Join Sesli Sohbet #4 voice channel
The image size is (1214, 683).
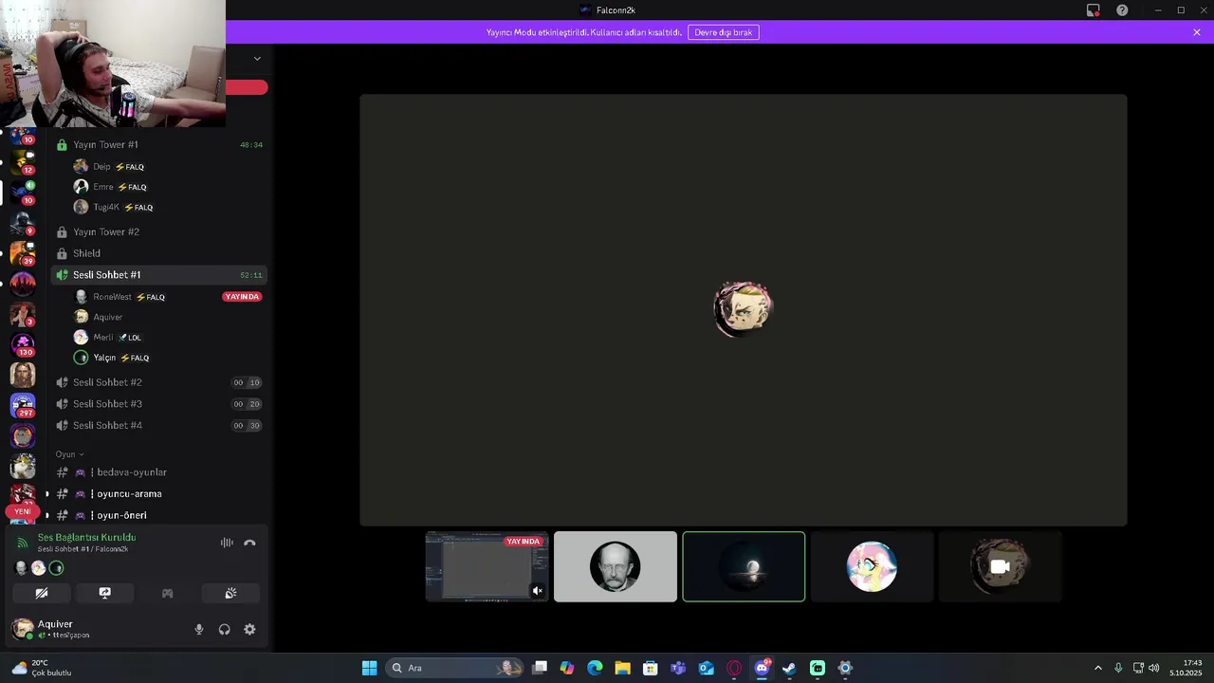(157, 425)
